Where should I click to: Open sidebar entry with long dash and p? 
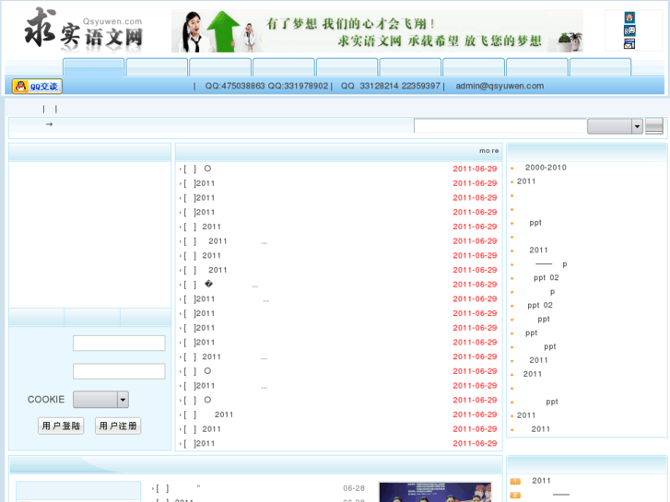(x=551, y=264)
